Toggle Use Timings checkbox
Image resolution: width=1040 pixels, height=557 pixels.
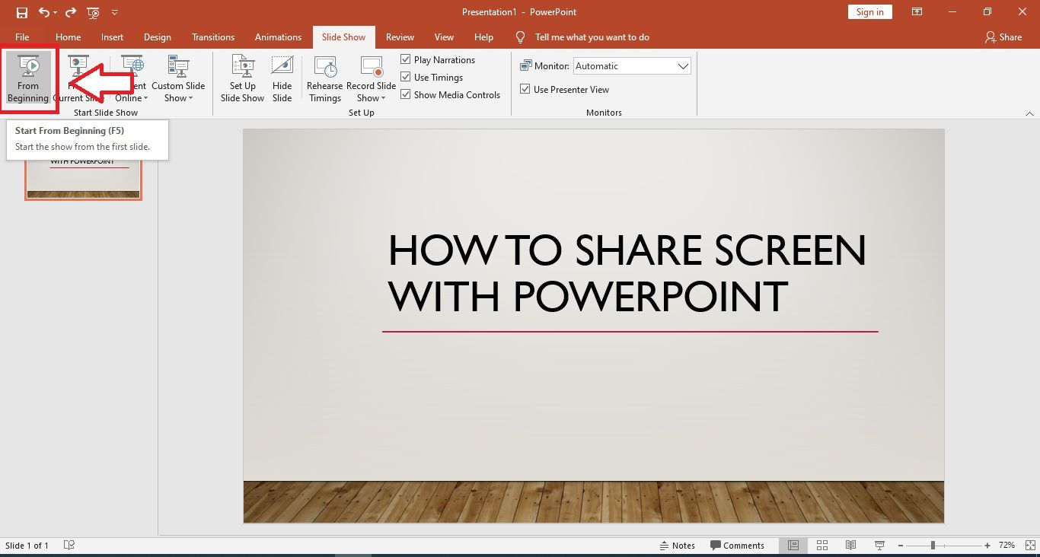click(406, 77)
